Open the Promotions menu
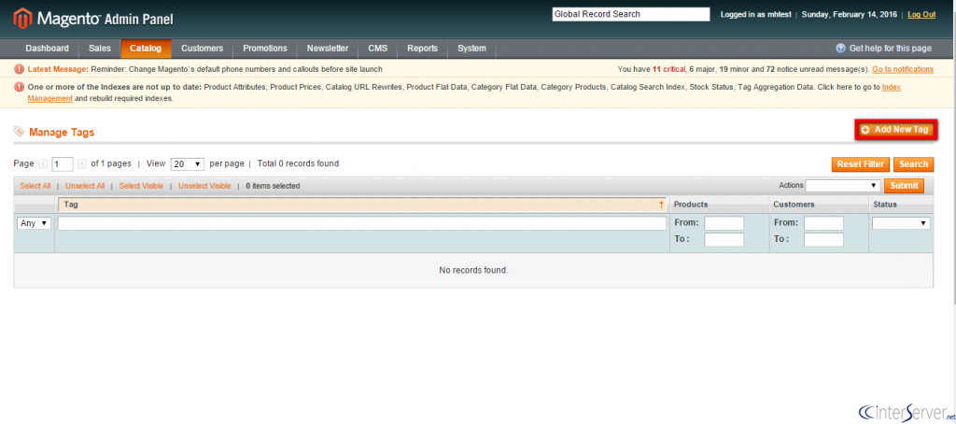 (264, 49)
